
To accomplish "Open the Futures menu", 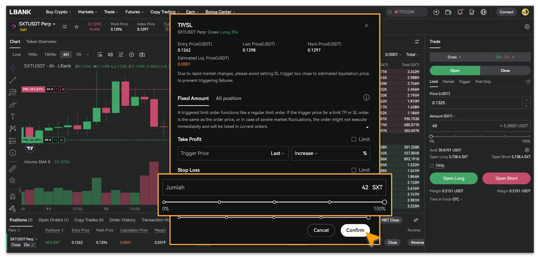I will pos(134,12).
